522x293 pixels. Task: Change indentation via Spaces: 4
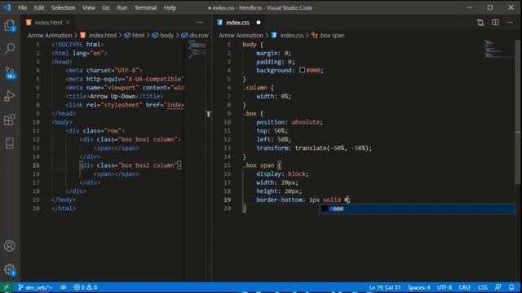point(418,287)
